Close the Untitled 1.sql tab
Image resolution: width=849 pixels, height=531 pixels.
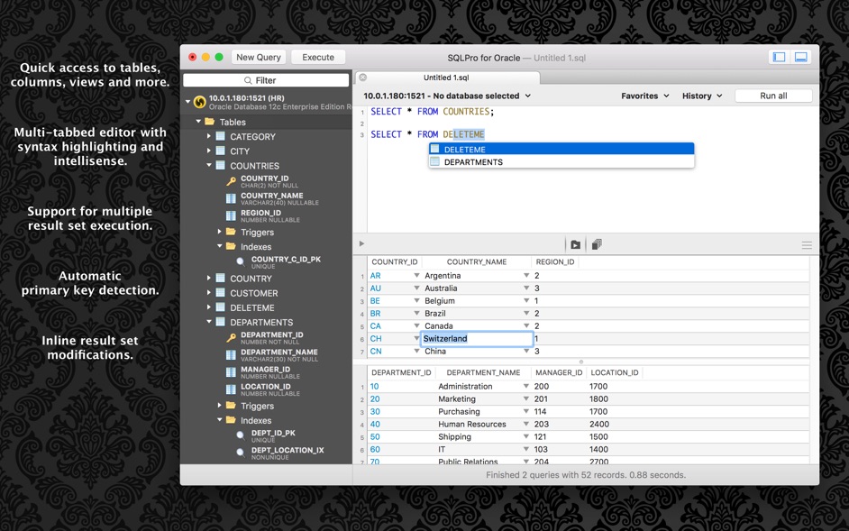pos(363,78)
